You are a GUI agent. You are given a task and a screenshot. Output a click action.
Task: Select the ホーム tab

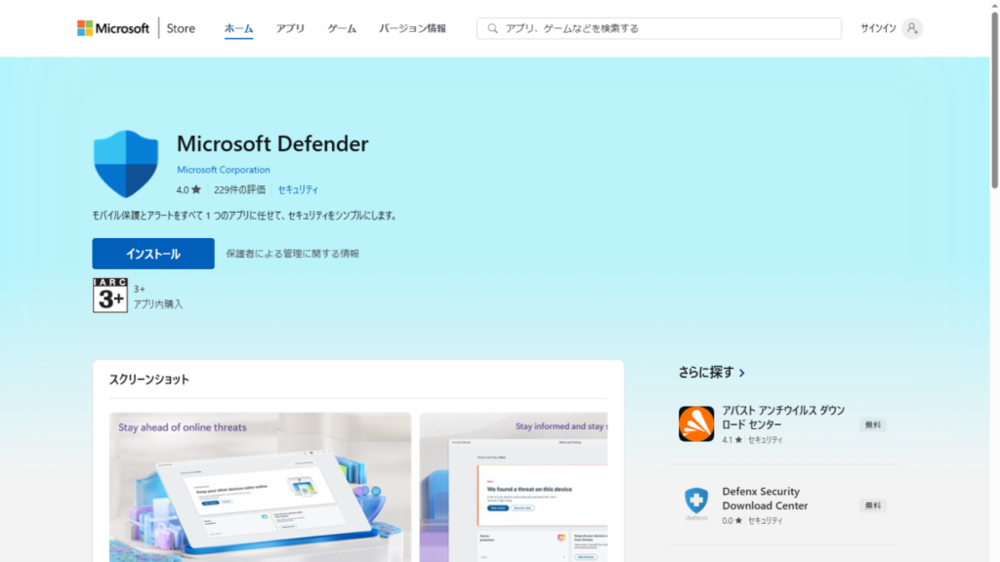(238, 28)
